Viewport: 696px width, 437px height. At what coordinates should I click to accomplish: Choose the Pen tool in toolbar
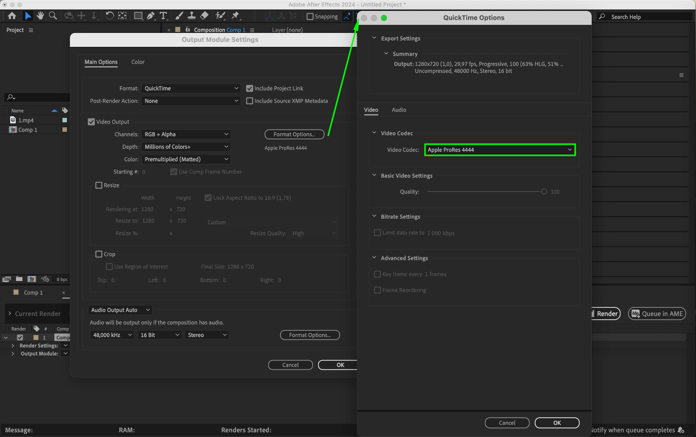[x=151, y=16]
